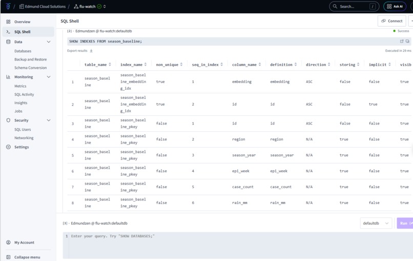
Task: Click the My Account avatar icon
Action: click(x=8, y=242)
